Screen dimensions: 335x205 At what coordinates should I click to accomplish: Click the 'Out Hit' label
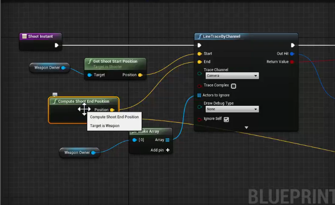coord(283,54)
